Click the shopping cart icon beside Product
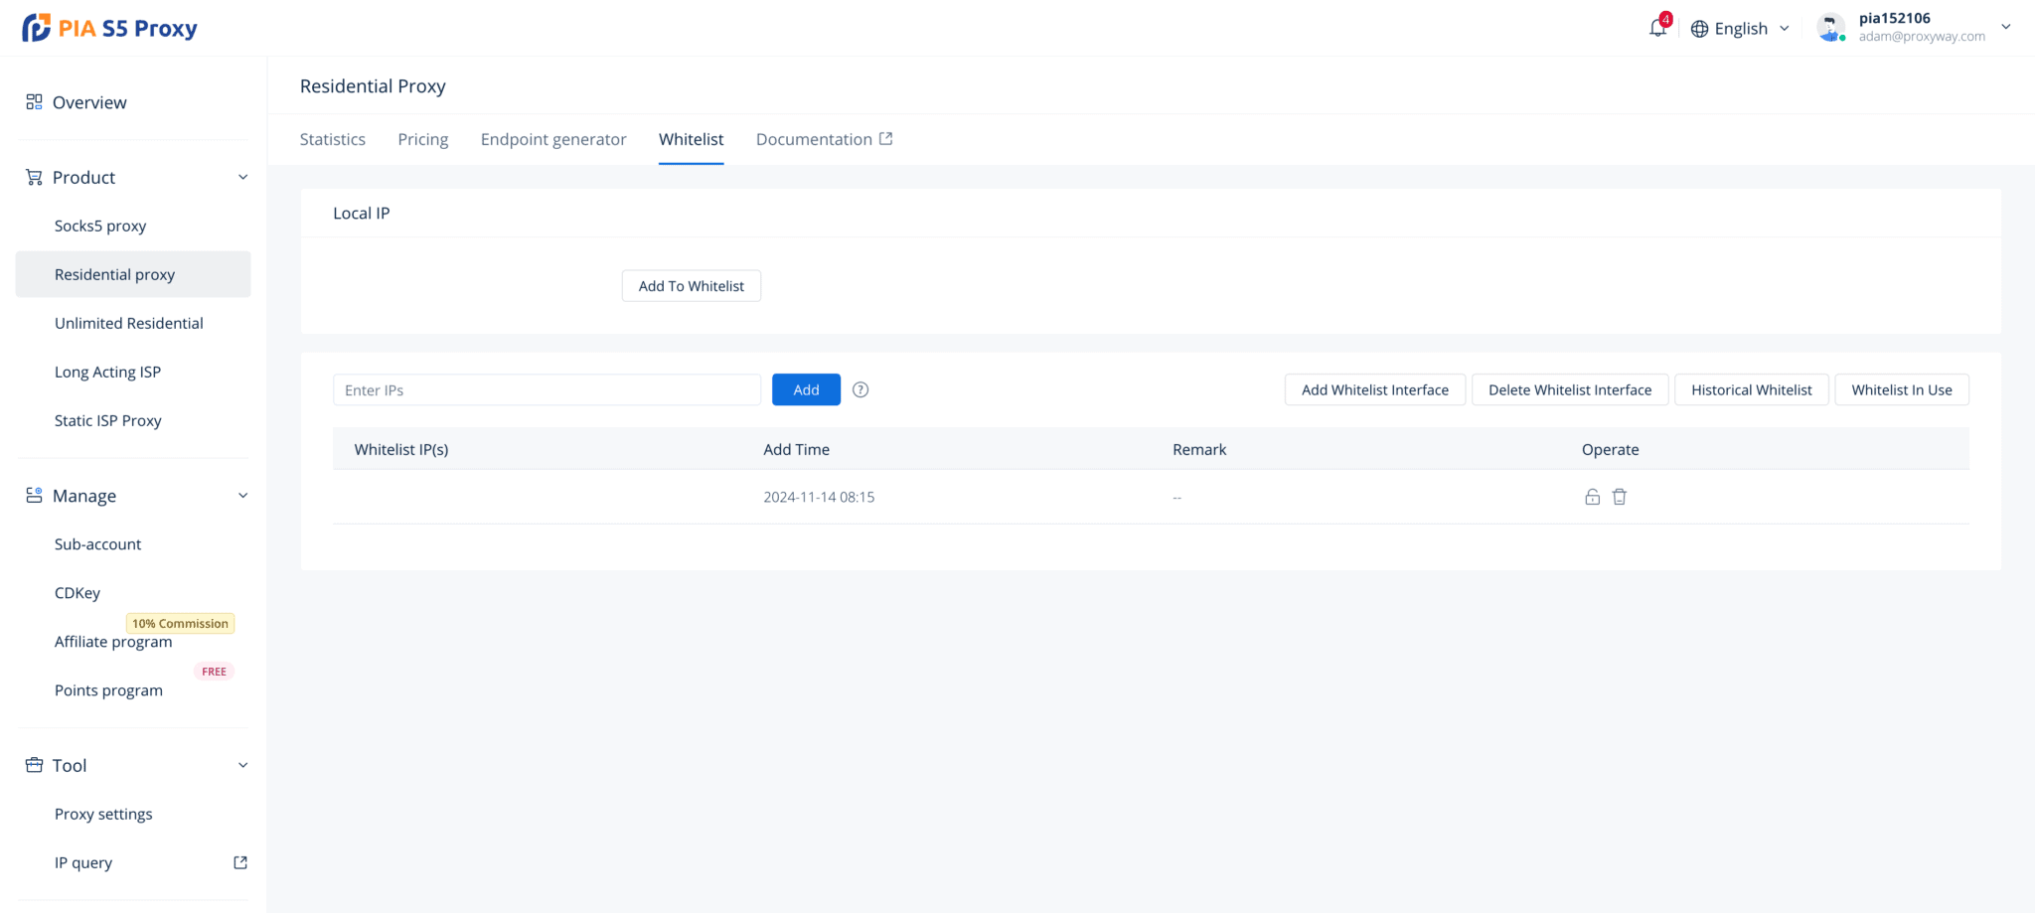 (33, 177)
